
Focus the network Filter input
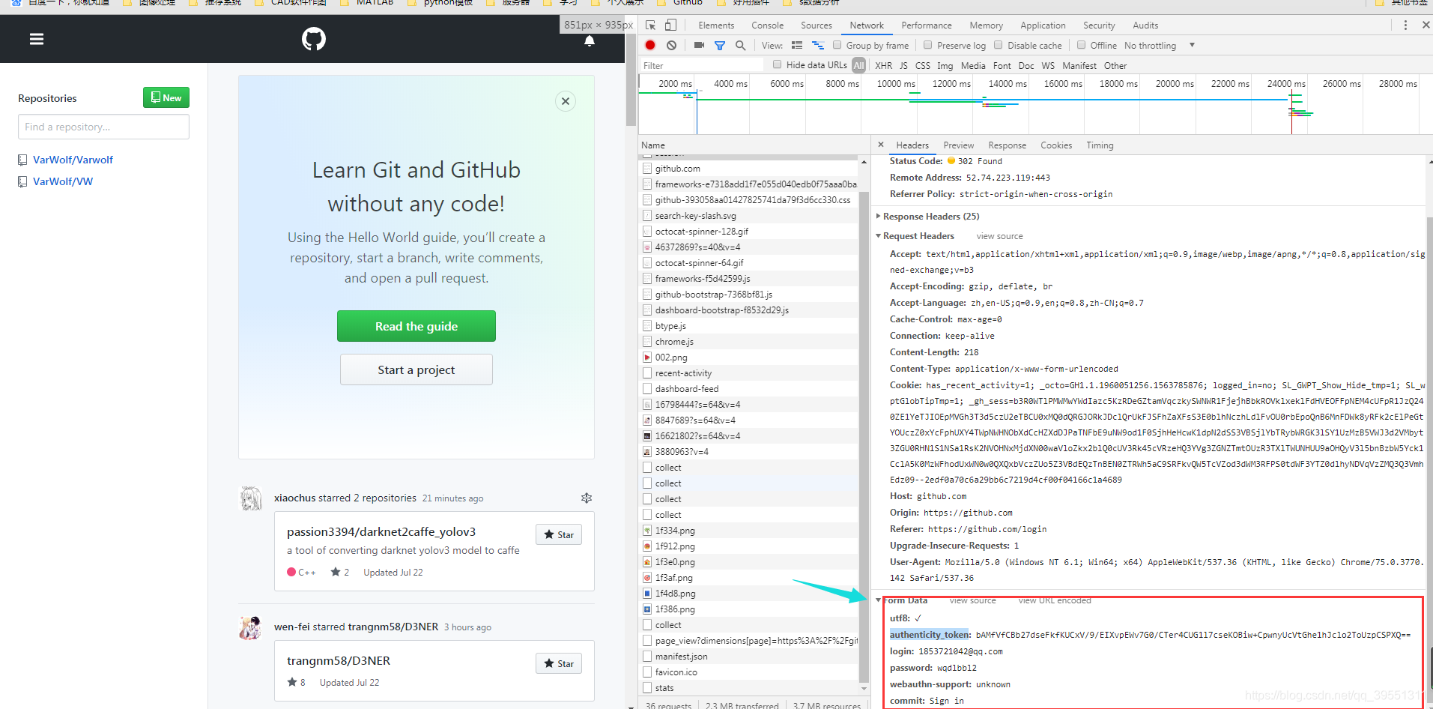(x=702, y=66)
